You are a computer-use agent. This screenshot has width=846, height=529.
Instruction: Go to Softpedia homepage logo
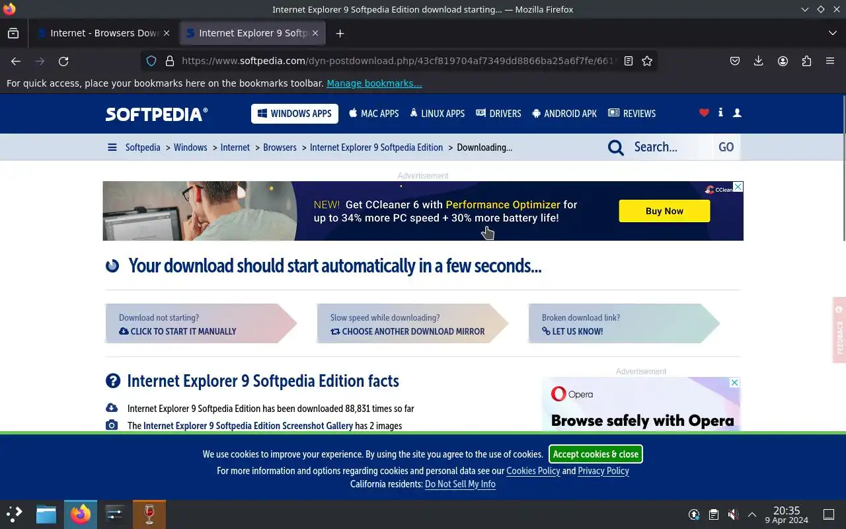157,114
